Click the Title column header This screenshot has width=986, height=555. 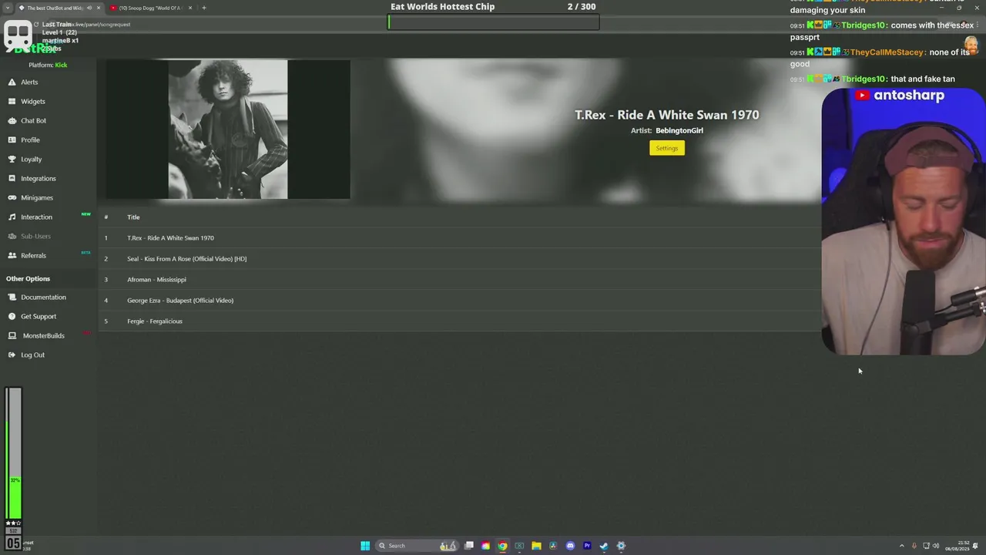[x=133, y=217]
